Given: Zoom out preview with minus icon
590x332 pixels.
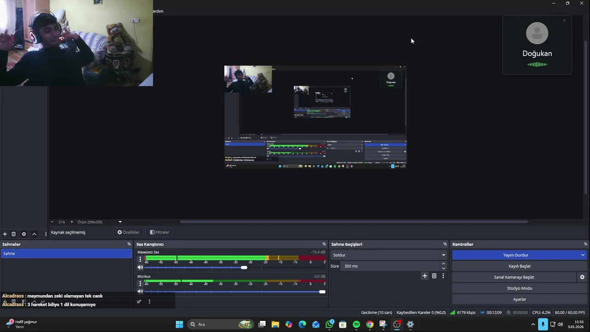Looking at the screenshot, I should [x=52, y=222].
